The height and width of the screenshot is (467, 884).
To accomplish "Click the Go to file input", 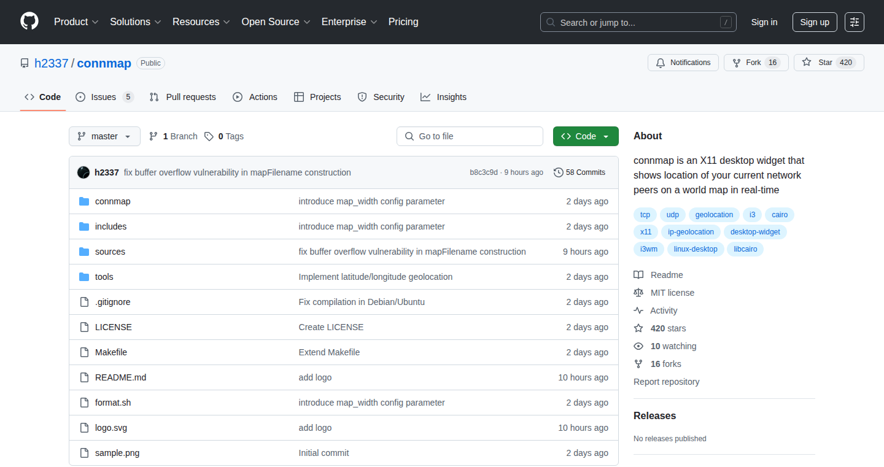I will click(470, 136).
